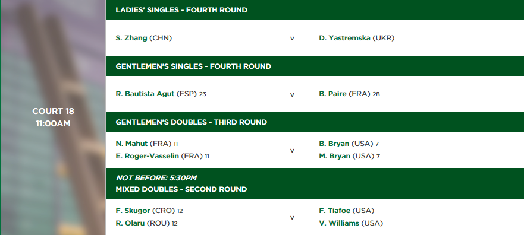The width and height of the screenshot is (524, 235).
Task: Click Mixed Doubles Second Round header
Action: 181,189
